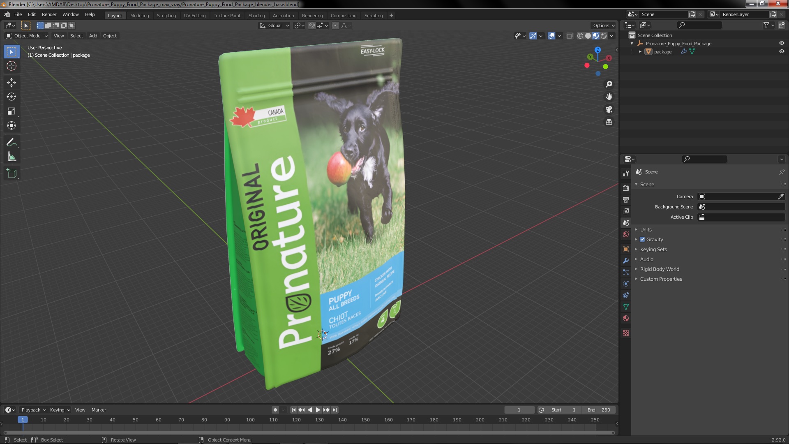Open Global transform orientation dropdown

(274, 25)
